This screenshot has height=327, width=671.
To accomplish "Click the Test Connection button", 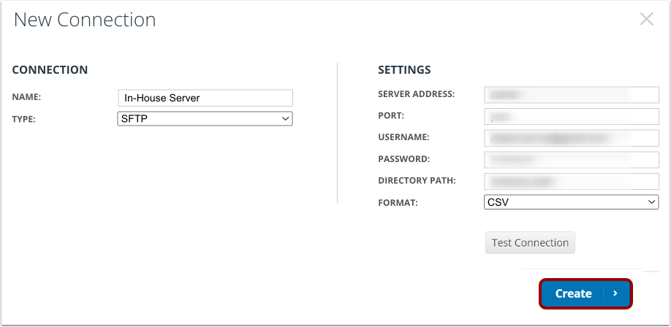I will pos(530,243).
